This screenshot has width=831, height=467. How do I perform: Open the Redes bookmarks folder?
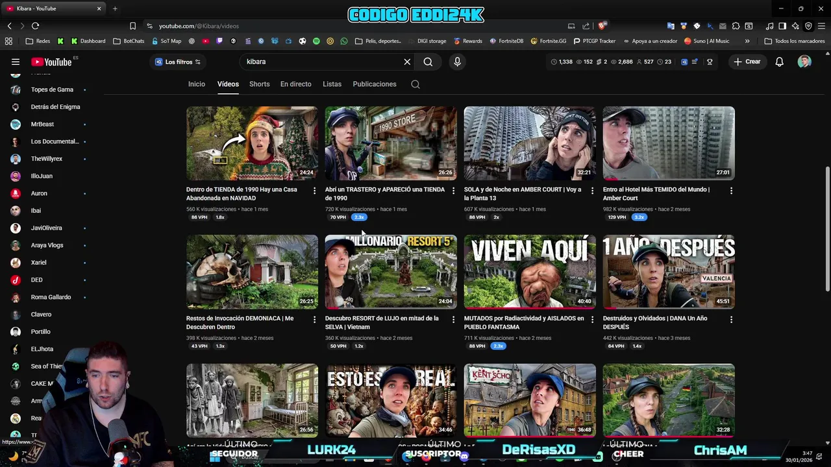38,41
